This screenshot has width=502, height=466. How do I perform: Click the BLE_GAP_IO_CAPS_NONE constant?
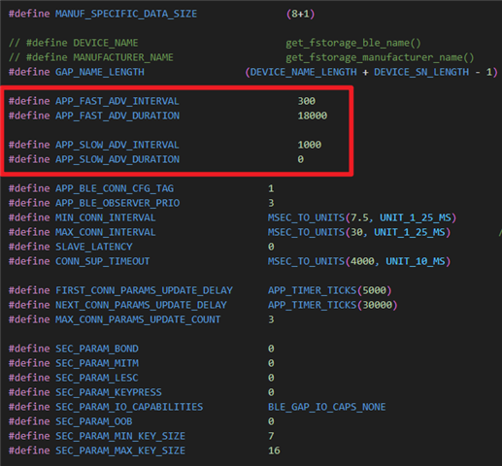(x=327, y=407)
